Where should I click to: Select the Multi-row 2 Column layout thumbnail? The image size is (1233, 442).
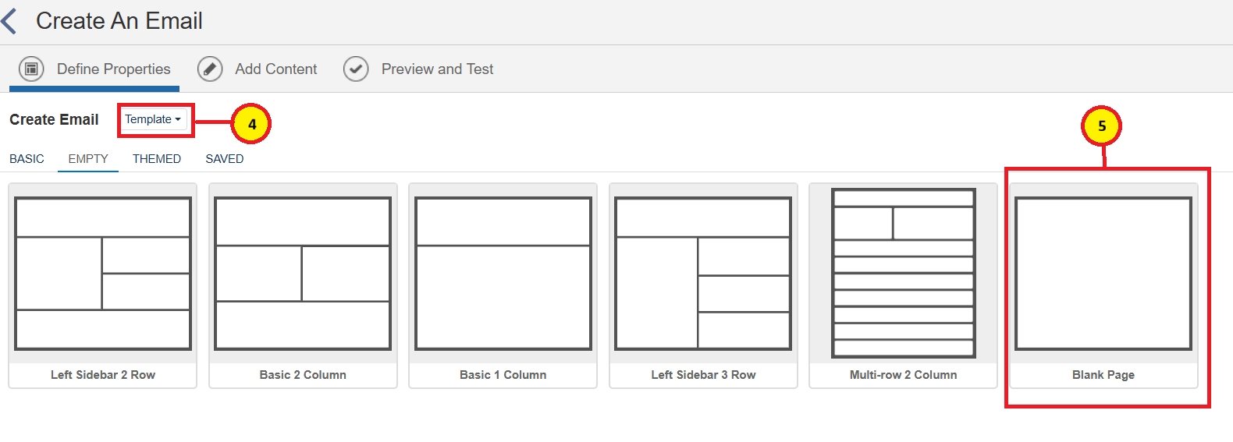[904, 274]
